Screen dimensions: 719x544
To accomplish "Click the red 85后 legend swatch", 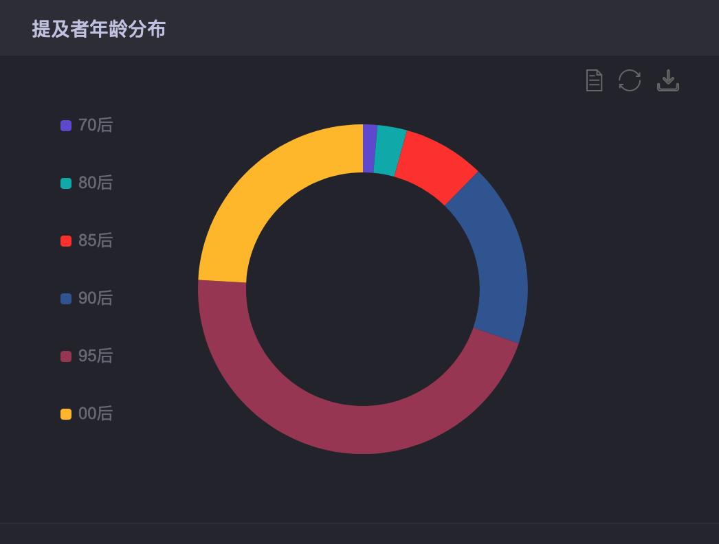I will click(66, 241).
